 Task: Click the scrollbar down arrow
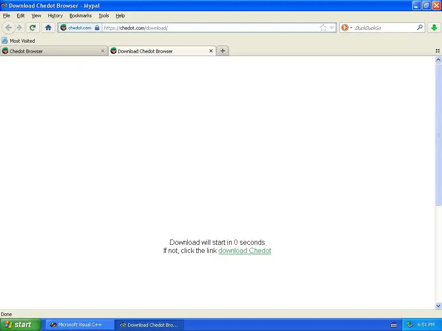(438, 306)
